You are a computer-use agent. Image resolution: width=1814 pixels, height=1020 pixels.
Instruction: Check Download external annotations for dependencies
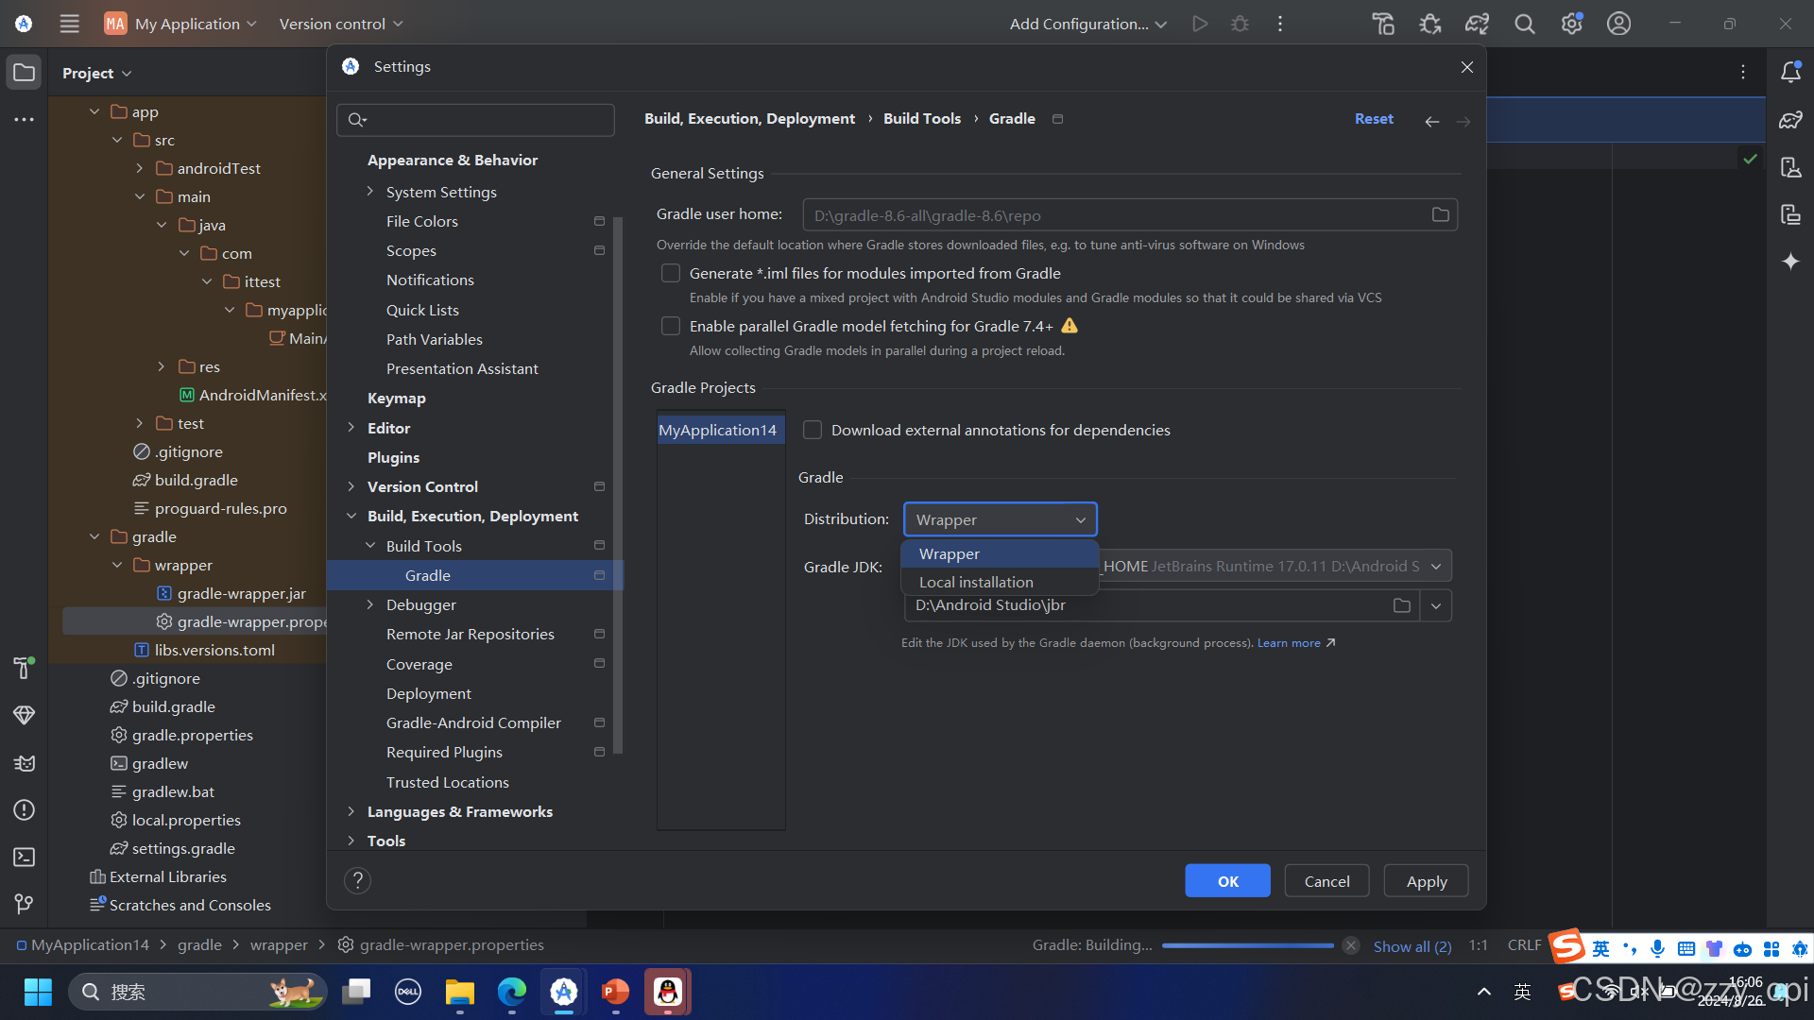tap(812, 430)
